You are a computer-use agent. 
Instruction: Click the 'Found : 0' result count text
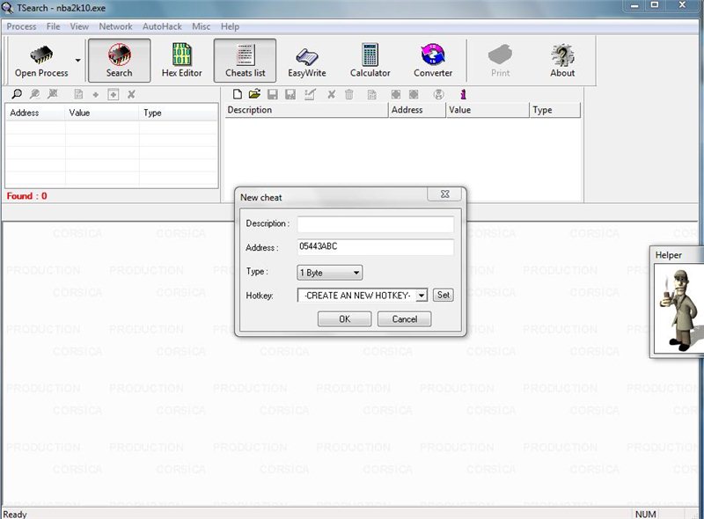coord(26,196)
